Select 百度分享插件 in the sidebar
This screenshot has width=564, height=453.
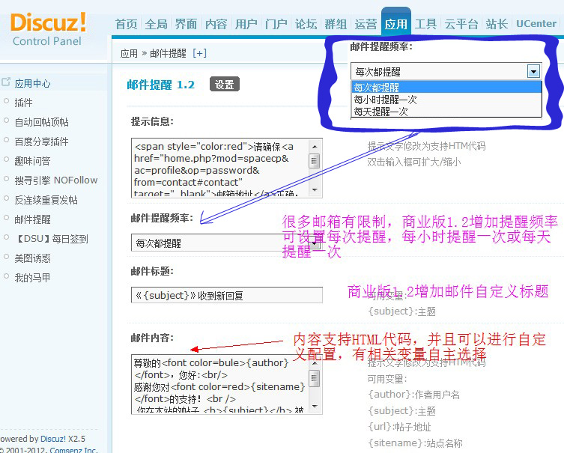pyautogui.click(x=41, y=142)
